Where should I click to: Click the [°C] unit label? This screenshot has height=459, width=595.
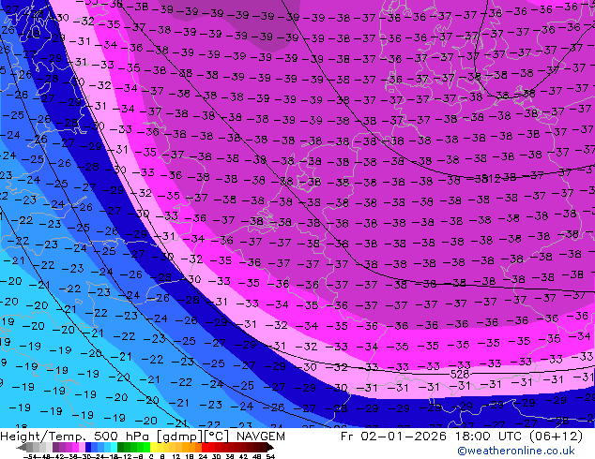coord(217,437)
